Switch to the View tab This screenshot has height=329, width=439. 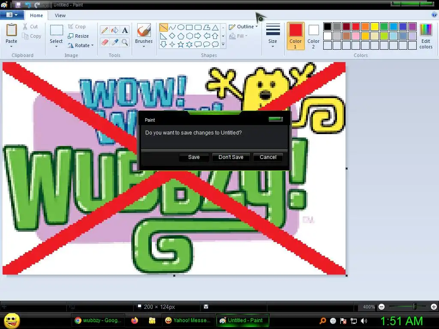[x=60, y=15]
